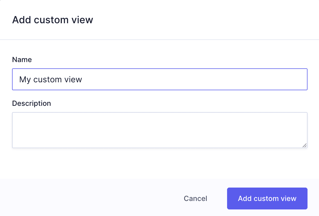Click the Add custom view primary button
The width and height of the screenshot is (319, 216).
coord(267,199)
